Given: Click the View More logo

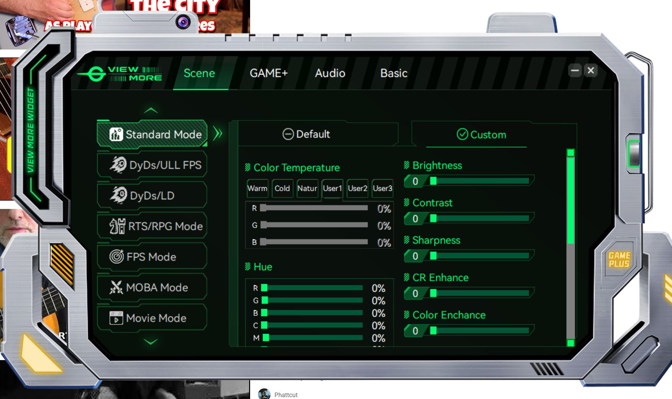Looking at the screenshot, I should coord(120,74).
